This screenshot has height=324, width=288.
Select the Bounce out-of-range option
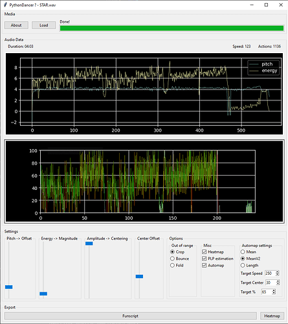pyautogui.click(x=179, y=259)
